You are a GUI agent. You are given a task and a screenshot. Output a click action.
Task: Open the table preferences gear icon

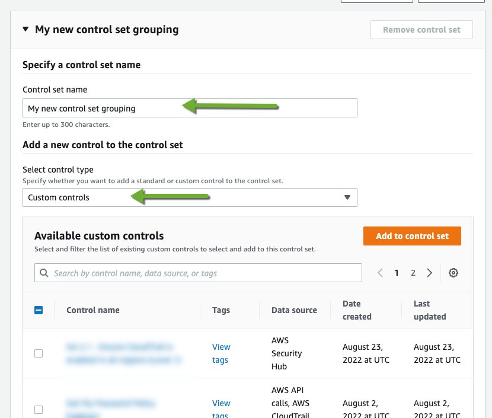point(453,272)
